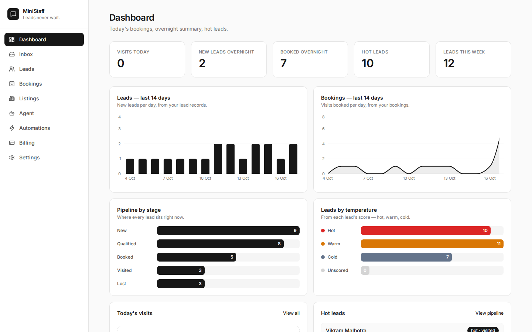Click the New stage pipeline bar
532x332 pixels.
pos(228,231)
